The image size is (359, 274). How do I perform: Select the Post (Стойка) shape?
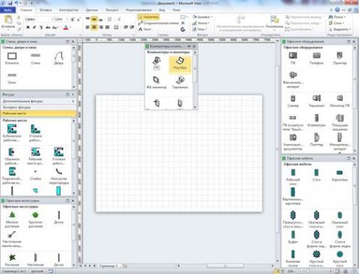pos(35,175)
